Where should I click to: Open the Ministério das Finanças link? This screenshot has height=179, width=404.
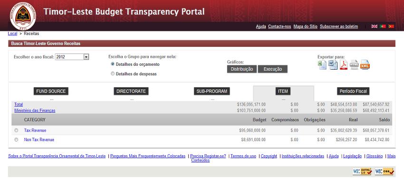pos(35,110)
